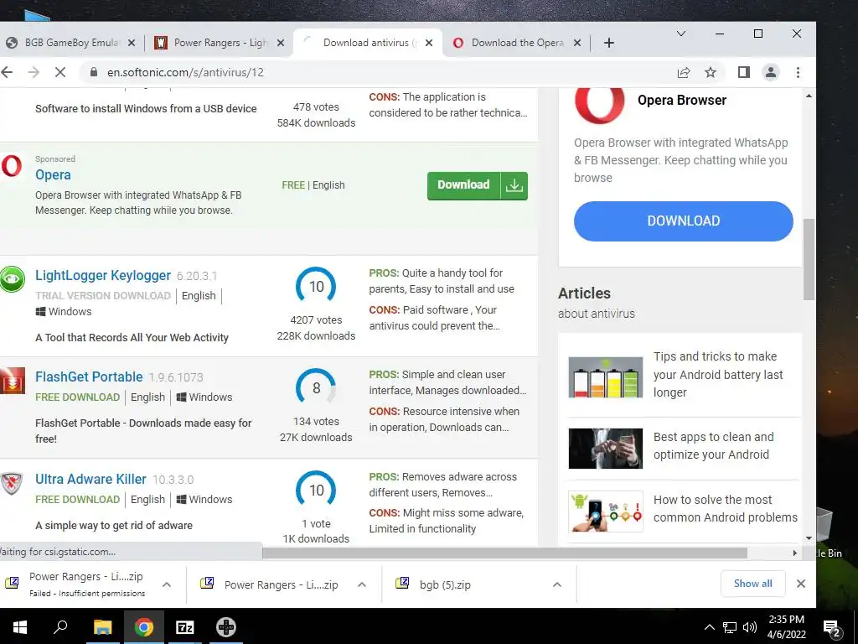Bookmark this page with the star icon
The height and width of the screenshot is (644, 858).
pyautogui.click(x=711, y=72)
